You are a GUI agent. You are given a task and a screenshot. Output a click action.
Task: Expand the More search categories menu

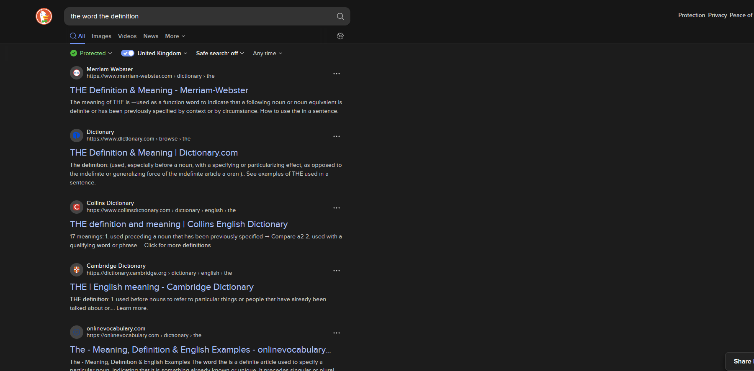click(175, 36)
